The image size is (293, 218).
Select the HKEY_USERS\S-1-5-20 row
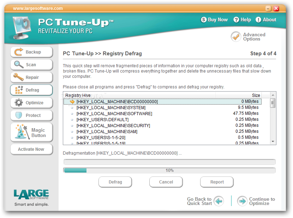[162, 137]
